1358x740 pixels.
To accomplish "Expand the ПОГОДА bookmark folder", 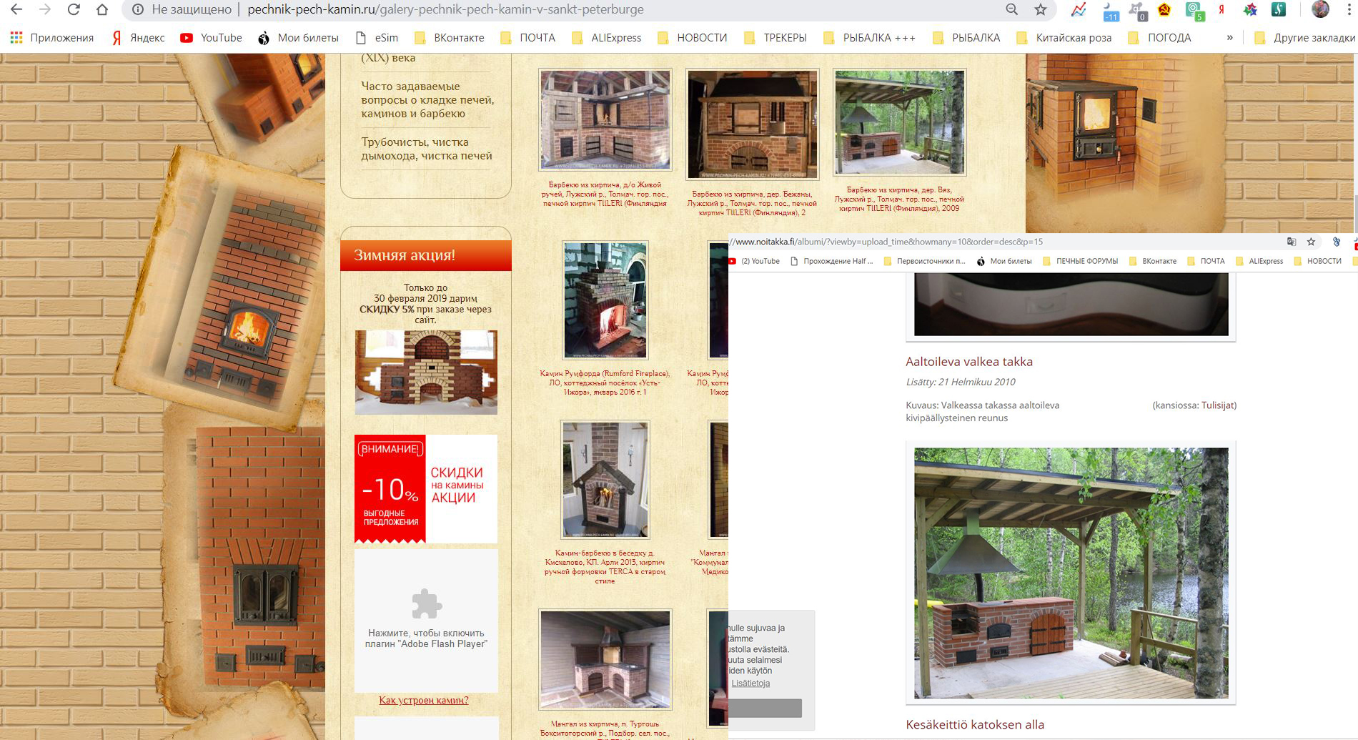I will click(x=1160, y=38).
